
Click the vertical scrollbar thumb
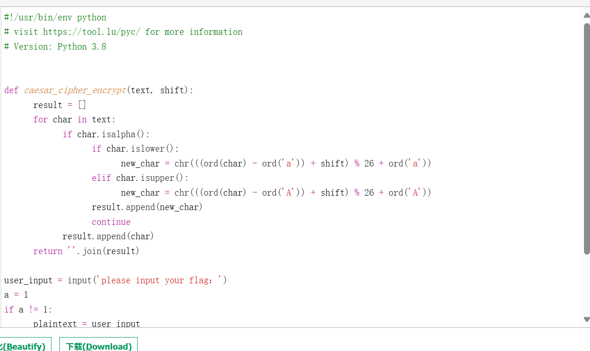click(586, 138)
